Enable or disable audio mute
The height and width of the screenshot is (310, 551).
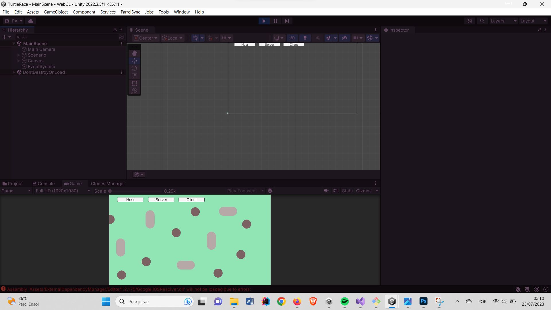(326, 190)
